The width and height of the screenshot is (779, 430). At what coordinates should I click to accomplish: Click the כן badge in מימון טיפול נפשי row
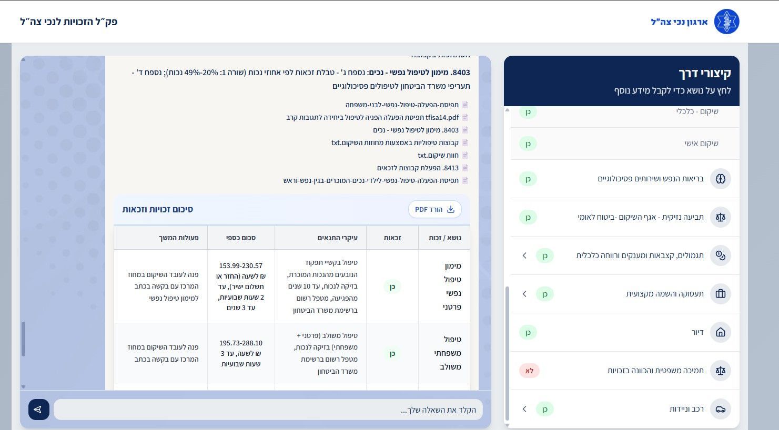point(392,286)
